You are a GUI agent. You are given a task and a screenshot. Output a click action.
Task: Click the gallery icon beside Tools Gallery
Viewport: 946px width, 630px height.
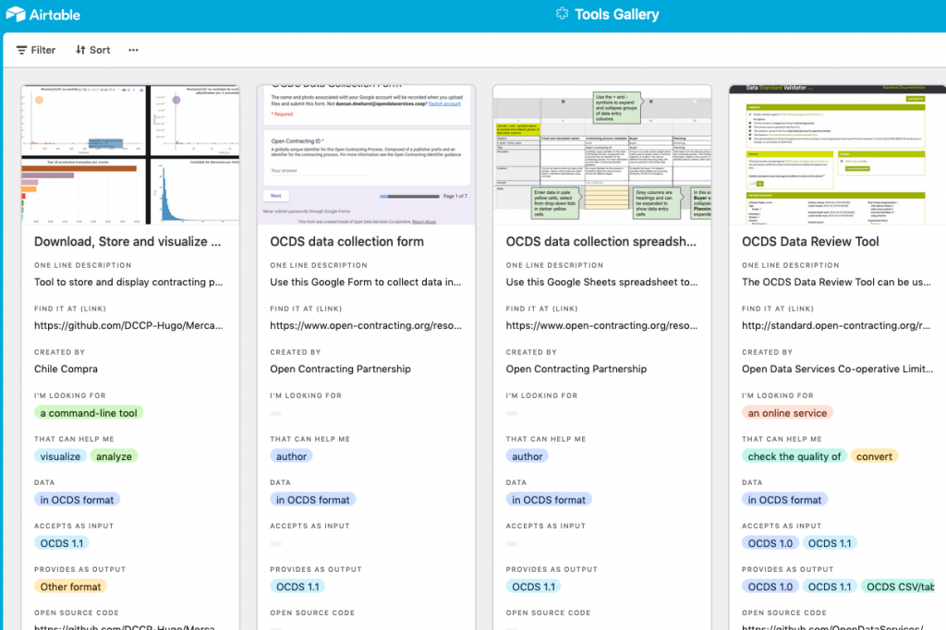point(562,14)
